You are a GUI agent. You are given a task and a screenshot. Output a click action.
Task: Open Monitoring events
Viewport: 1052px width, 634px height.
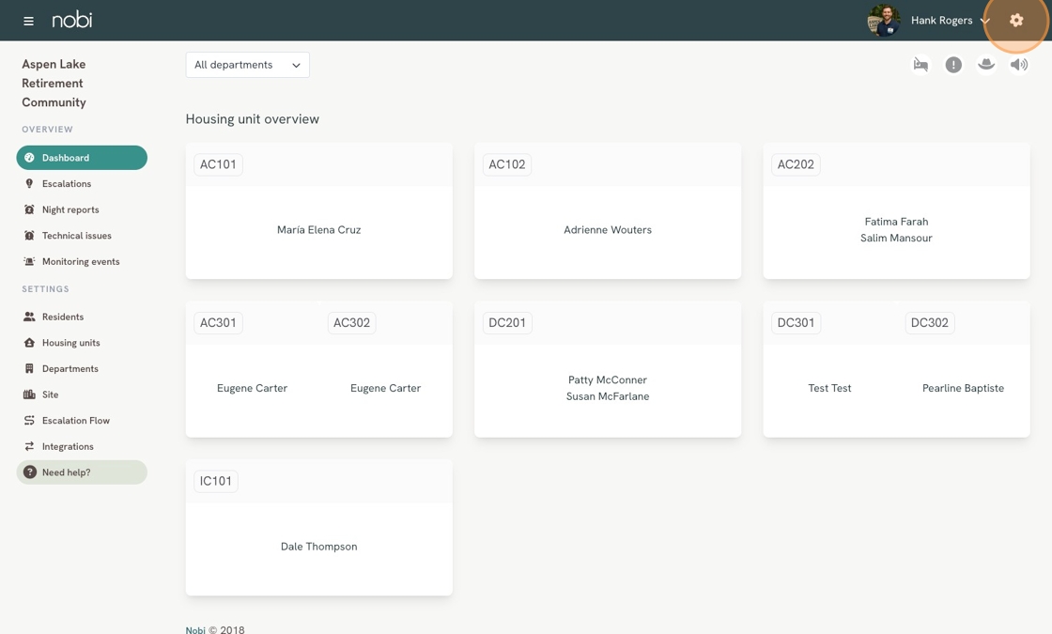coord(81,262)
